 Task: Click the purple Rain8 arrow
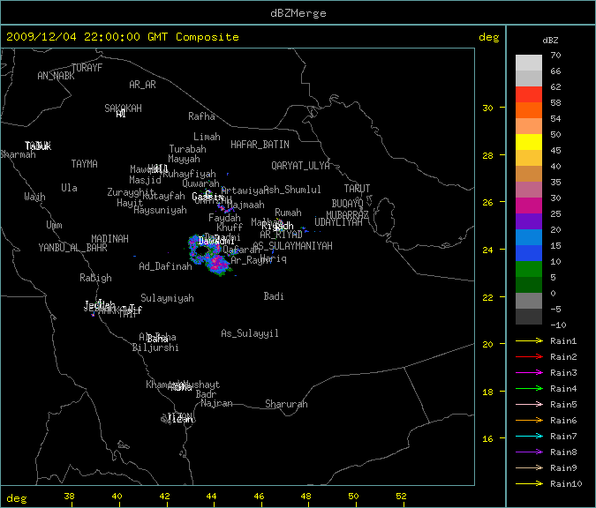click(529, 452)
